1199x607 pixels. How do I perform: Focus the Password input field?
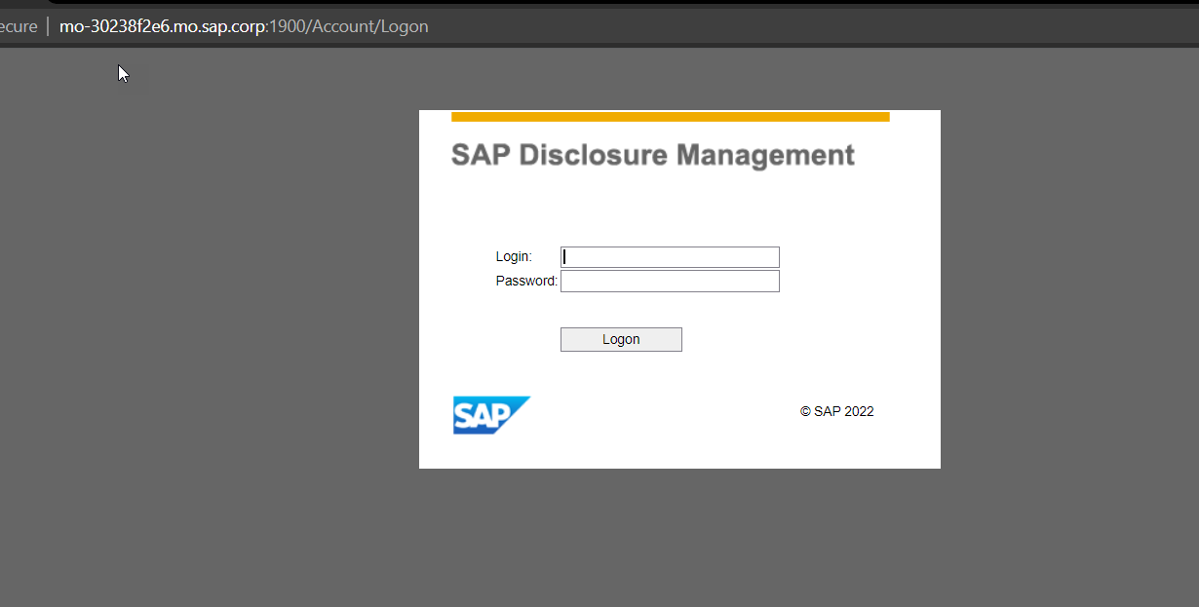pos(670,282)
